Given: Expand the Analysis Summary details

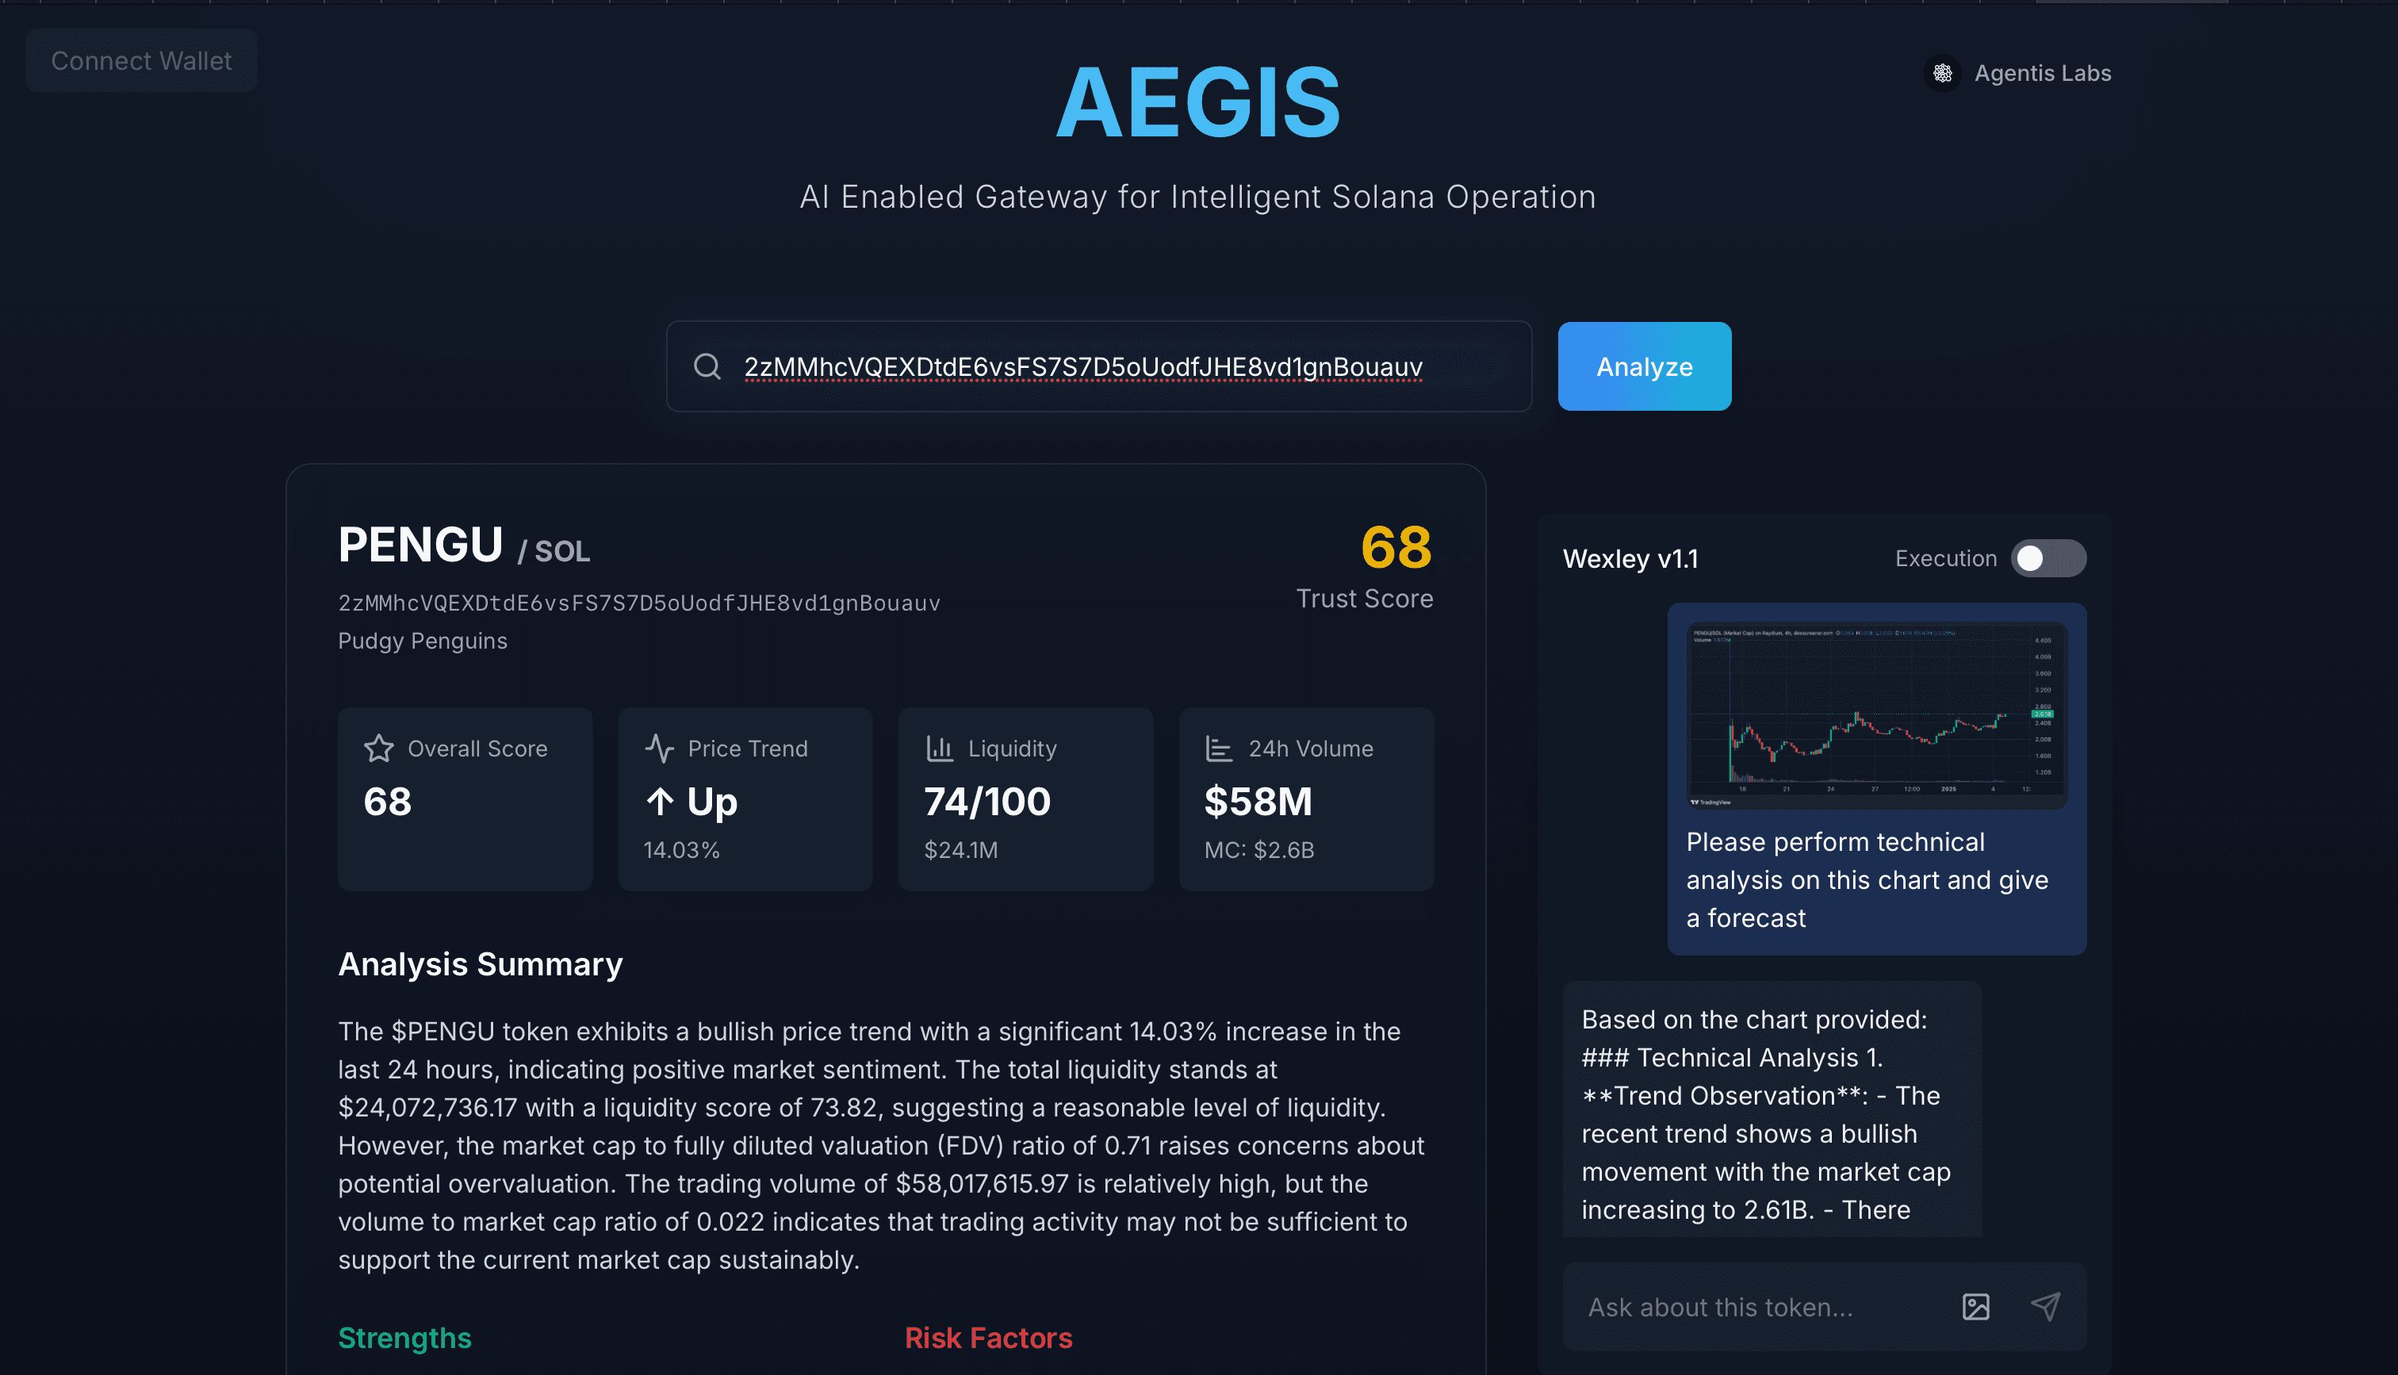Looking at the screenshot, I should [477, 962].
